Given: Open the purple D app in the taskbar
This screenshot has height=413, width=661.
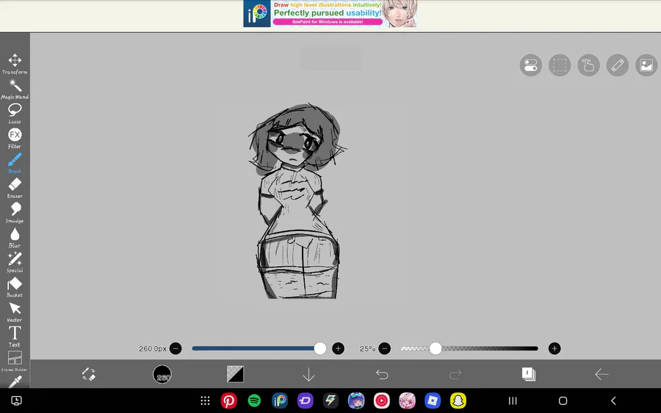Looking at the screenshot, I should pos(306,401).
